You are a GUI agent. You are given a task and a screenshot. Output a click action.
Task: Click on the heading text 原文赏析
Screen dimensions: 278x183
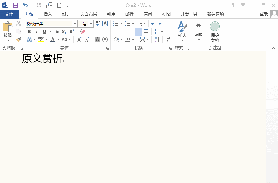click(42, 59)
